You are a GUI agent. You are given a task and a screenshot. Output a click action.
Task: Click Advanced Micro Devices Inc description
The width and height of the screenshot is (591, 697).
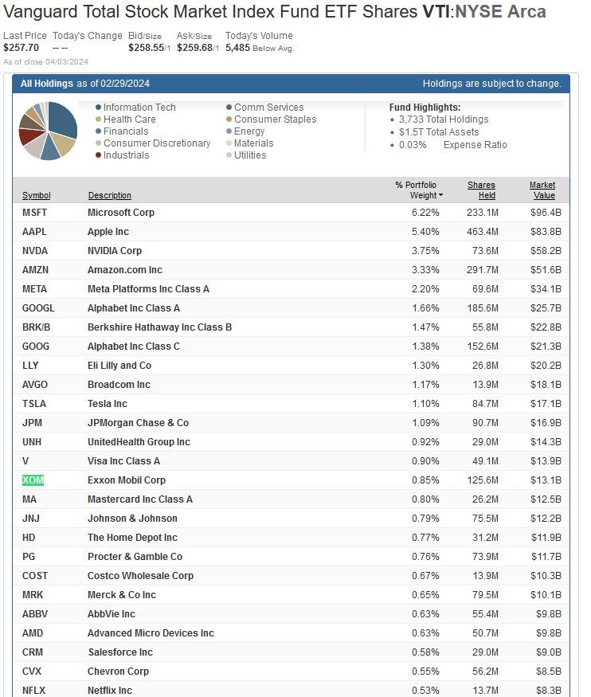(x=151, y=633)
